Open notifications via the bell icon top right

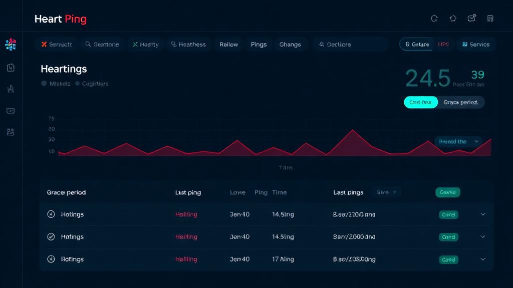coord(453,18)
